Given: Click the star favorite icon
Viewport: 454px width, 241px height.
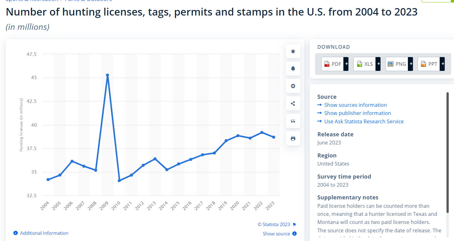Looking at the screenshot, I should tap(293, 51).
